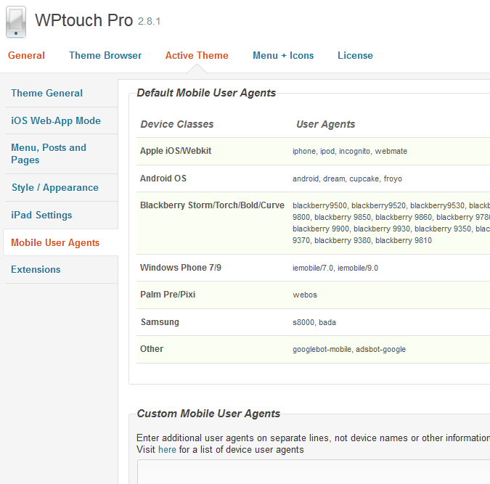490x484 pixels.
Task: Choose Style / Appearance in sidebar
Action: click(x=55, y=187)
